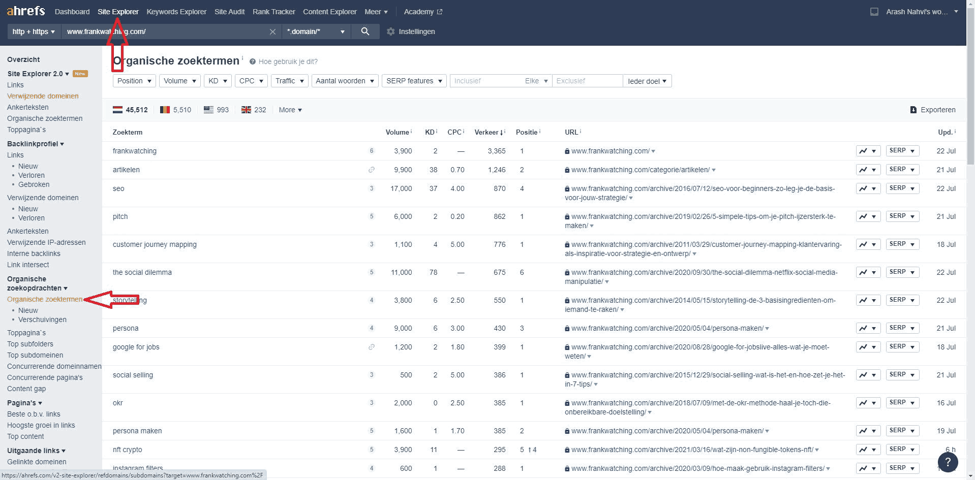Open Aantal woorden filter dropdown
This screenshot has height=480, width=975.
tap(345, 81)
